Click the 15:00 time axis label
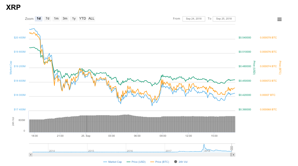The height and width of the screenshot is (166, 298). pos(214,136)
